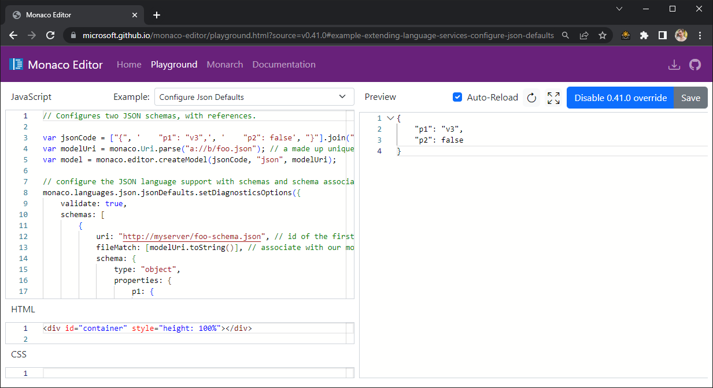
Task: Open the GitHub repository icon
Action: [695, 64]
